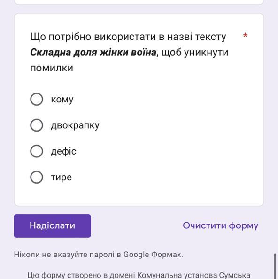Click the page scrollbar thumb
Viewport: 278px width, 279px height.
(x=275, y=266)
